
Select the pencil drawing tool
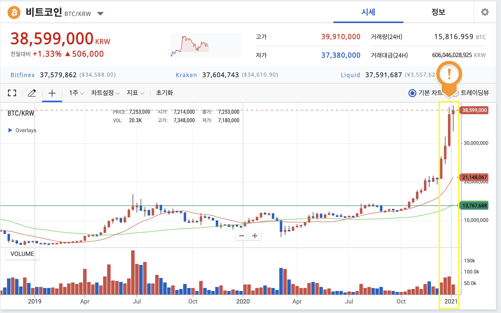pos(32,93)
